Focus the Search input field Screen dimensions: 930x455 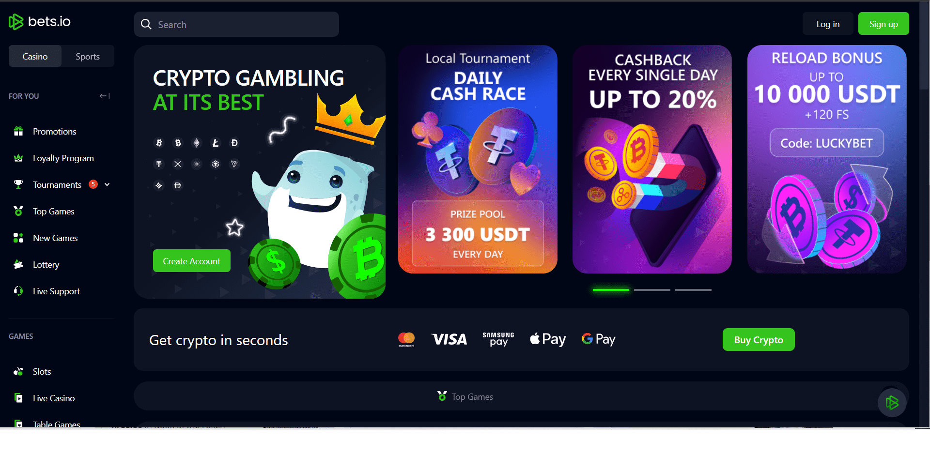coord(236,24)
